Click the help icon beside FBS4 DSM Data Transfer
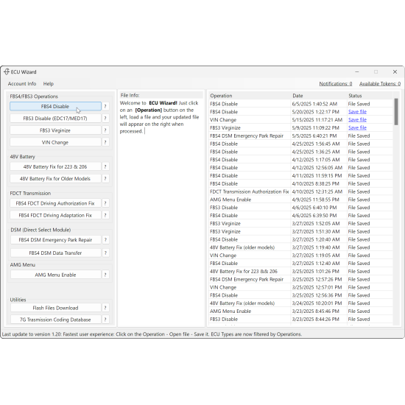 tap(105, 253)
